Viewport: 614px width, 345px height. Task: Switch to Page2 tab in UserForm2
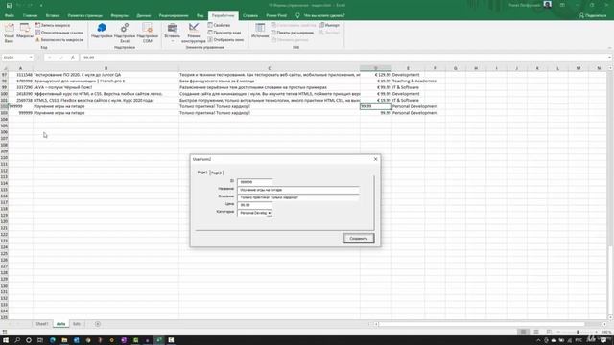click(x=216, y=172)
